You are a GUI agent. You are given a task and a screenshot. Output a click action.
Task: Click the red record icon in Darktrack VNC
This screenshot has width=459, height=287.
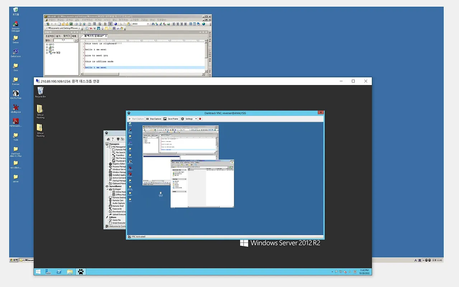(x=200, y=119)
